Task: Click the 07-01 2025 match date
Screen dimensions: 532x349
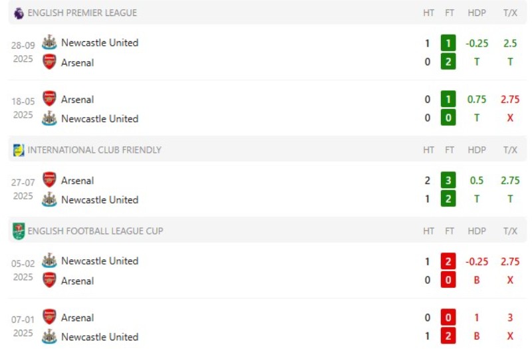Action: click(x=23, y=326)
